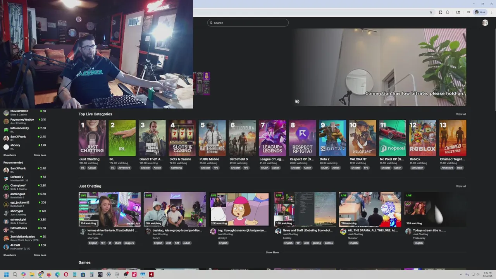Image resolution: width=496 pixels, height=279 pixels.
Task: Open the League of Legends category card
Action: (x=272, y=138)
